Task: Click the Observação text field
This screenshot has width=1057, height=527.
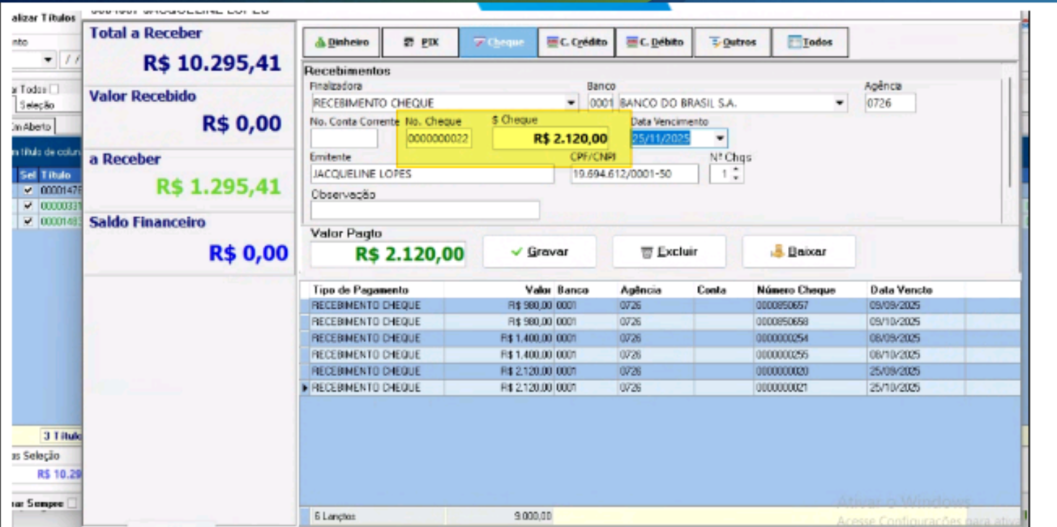Action: click(x=425, y=211)
